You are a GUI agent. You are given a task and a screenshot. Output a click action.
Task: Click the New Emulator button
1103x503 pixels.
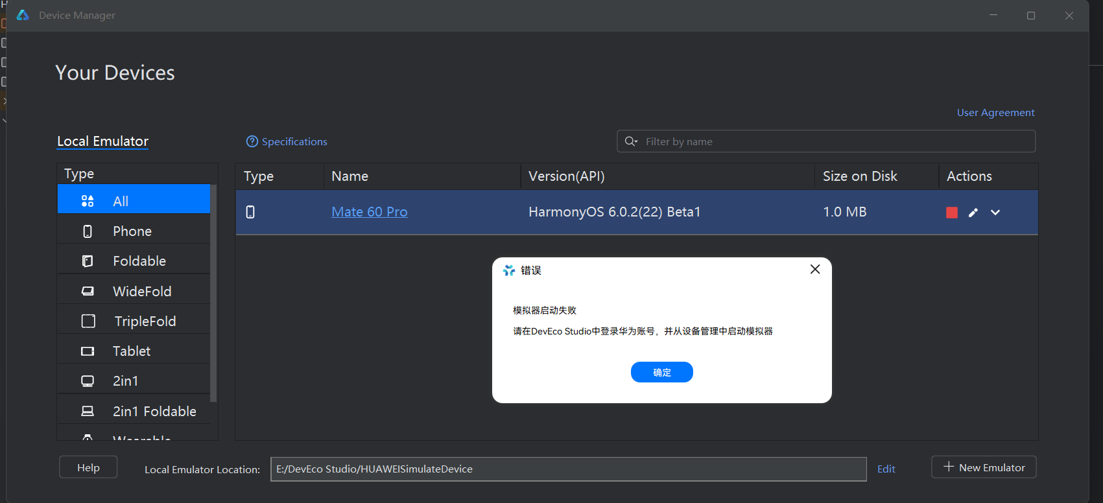984,467
